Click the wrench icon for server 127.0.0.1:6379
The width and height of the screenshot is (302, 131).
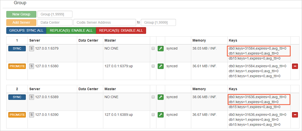[161, 49]
